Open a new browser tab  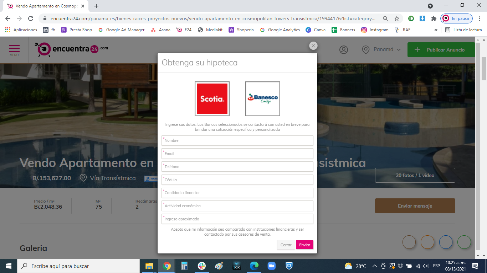[96, 6]
